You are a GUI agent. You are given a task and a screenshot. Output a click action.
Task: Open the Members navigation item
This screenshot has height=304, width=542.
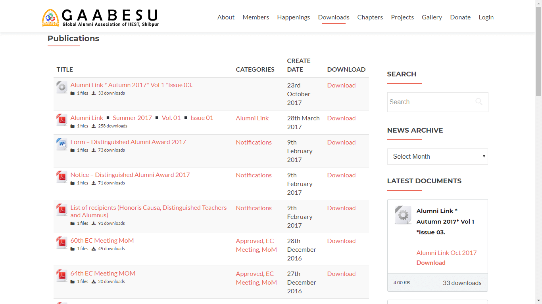(256, 17)
